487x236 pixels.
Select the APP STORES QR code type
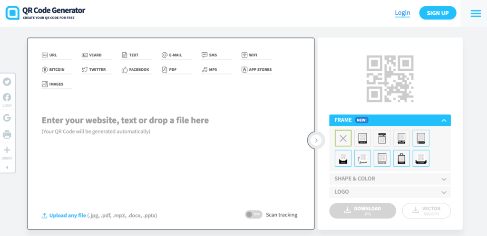pyautogui.click(x=256, y=70)
